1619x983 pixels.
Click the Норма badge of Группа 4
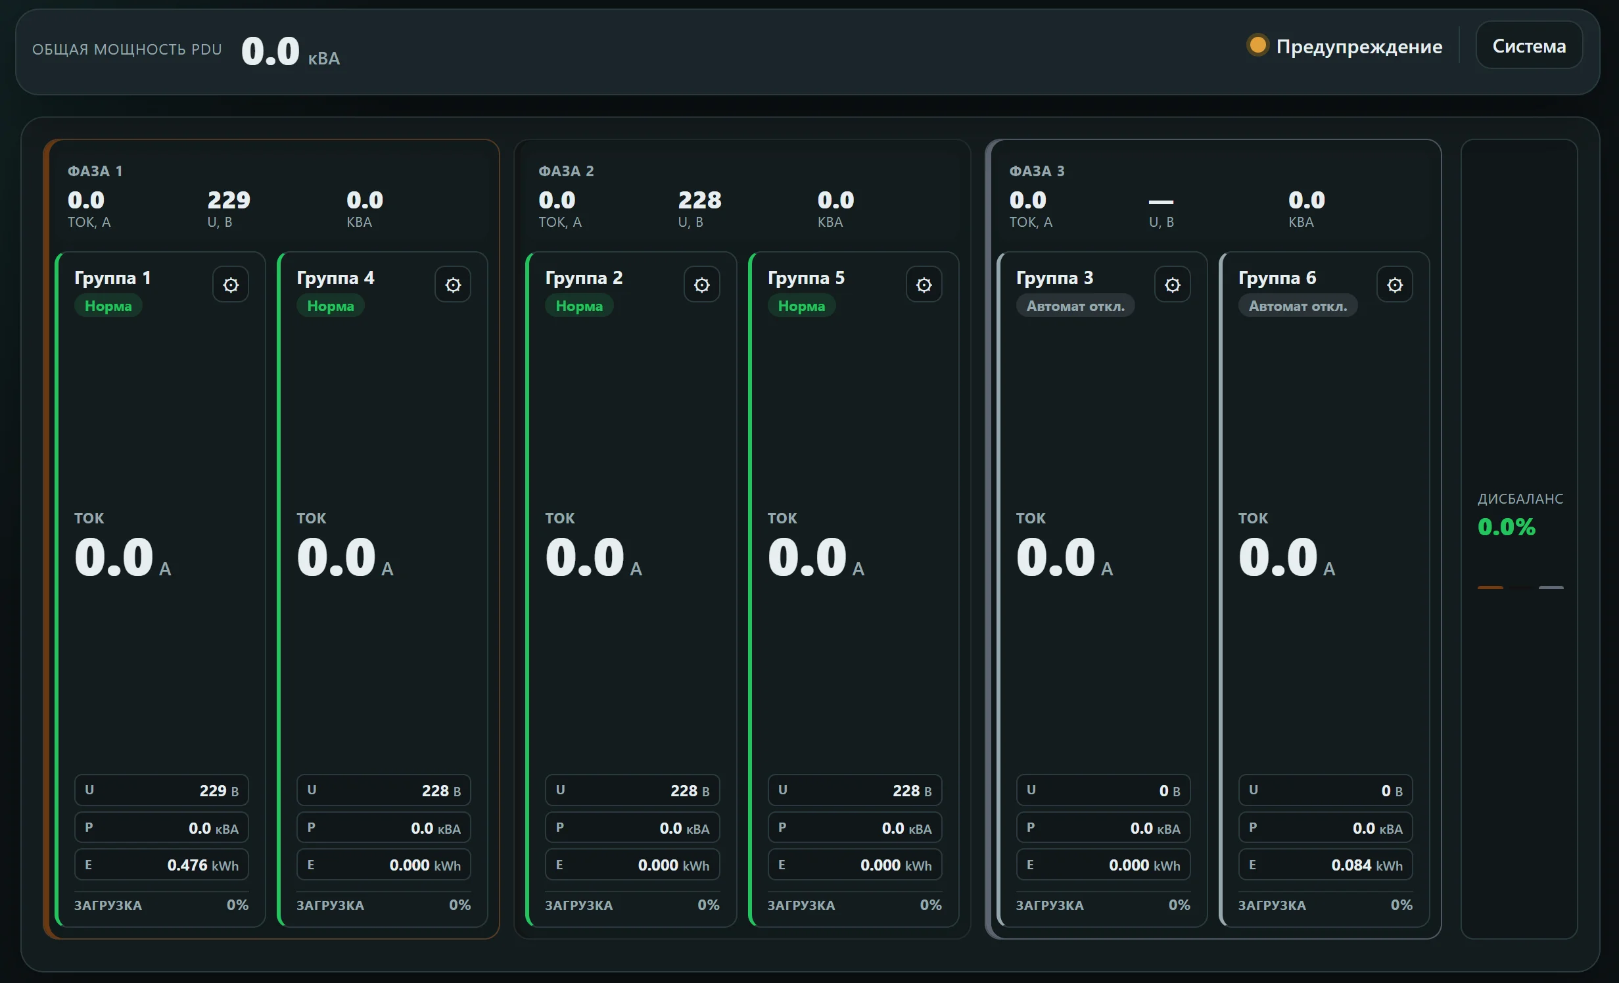click(331, 306)
